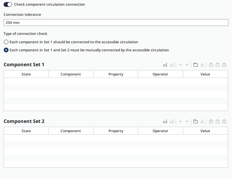Move row down in Component Set 1

point(187,65)
